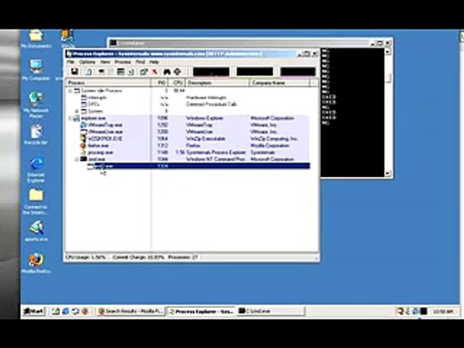Click the Firefox icon in Quick Launch
The height and width of the screenshot is (348, 464).
85,311
